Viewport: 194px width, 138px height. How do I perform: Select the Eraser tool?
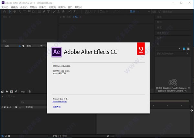tap(63, 12)
